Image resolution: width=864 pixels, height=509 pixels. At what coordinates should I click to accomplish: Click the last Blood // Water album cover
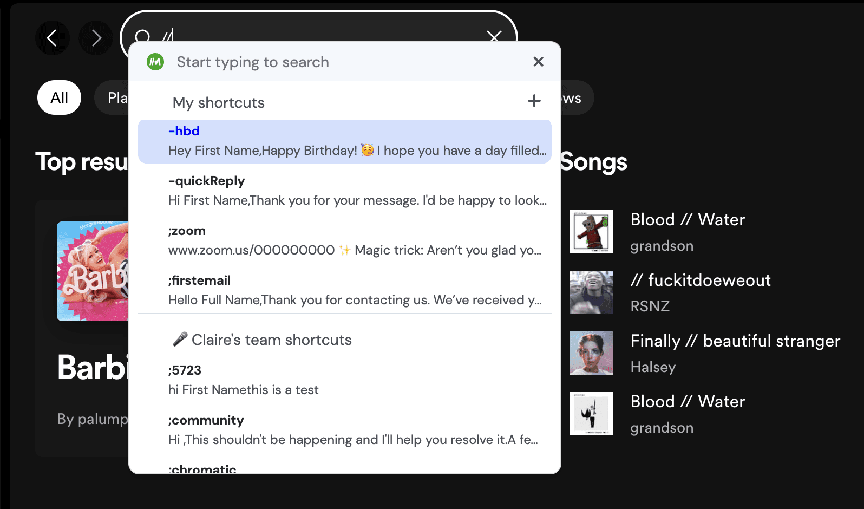[x=591, y=414]
